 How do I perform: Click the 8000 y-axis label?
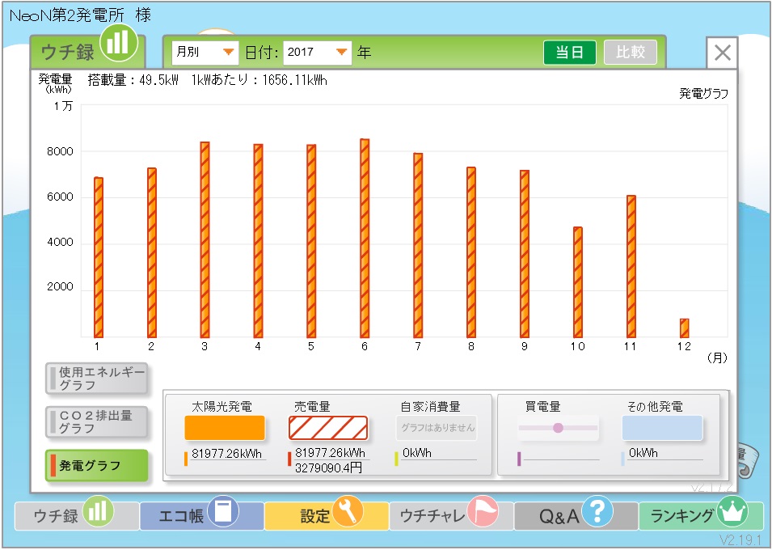[x=60, y=151]
